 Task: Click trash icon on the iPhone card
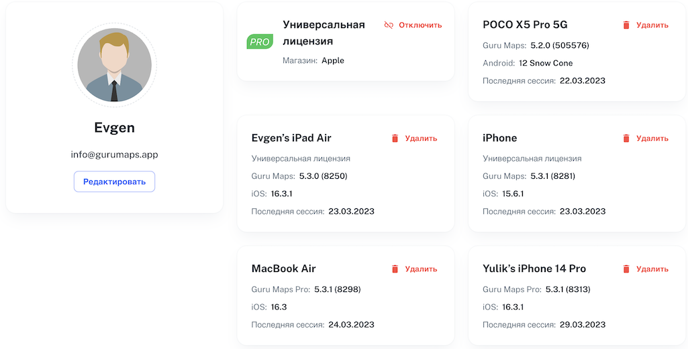(626, 138)
